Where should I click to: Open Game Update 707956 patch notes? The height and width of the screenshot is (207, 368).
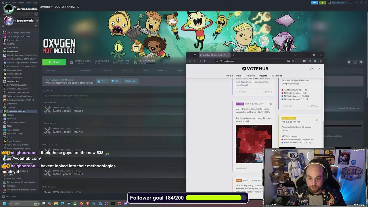click(68, 111)
